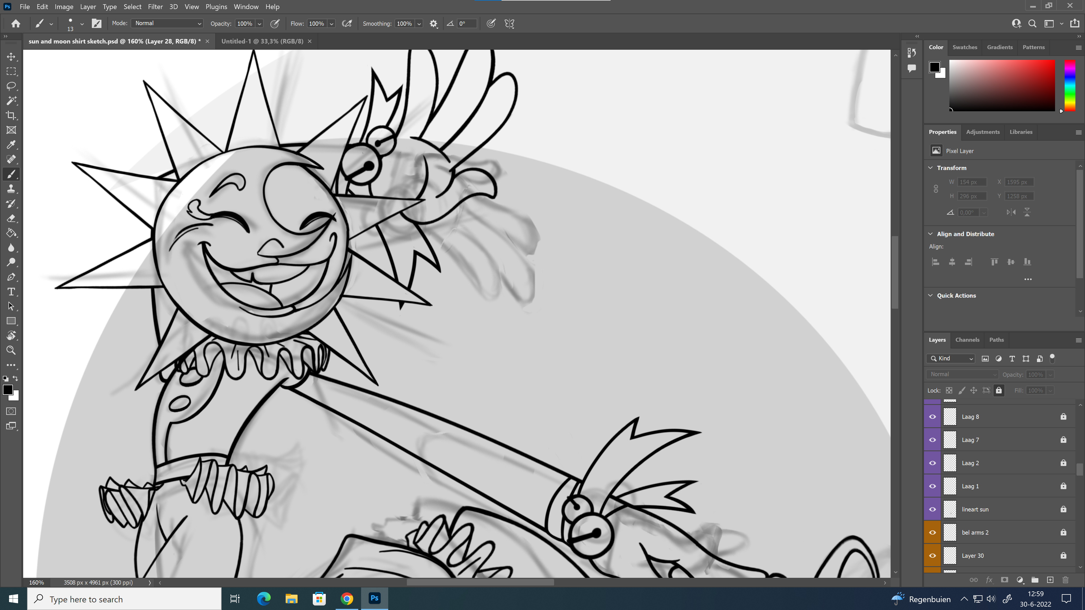Create a new layer in the Layers panel
The width and height of the screenshot is (1085, 610).
(x=1050, y=580)
